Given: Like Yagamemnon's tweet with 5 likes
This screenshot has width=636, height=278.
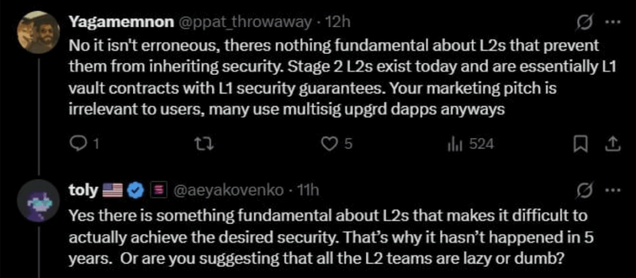Looking at the screenshot, I should pyautogui.click(x=330, y=144).
